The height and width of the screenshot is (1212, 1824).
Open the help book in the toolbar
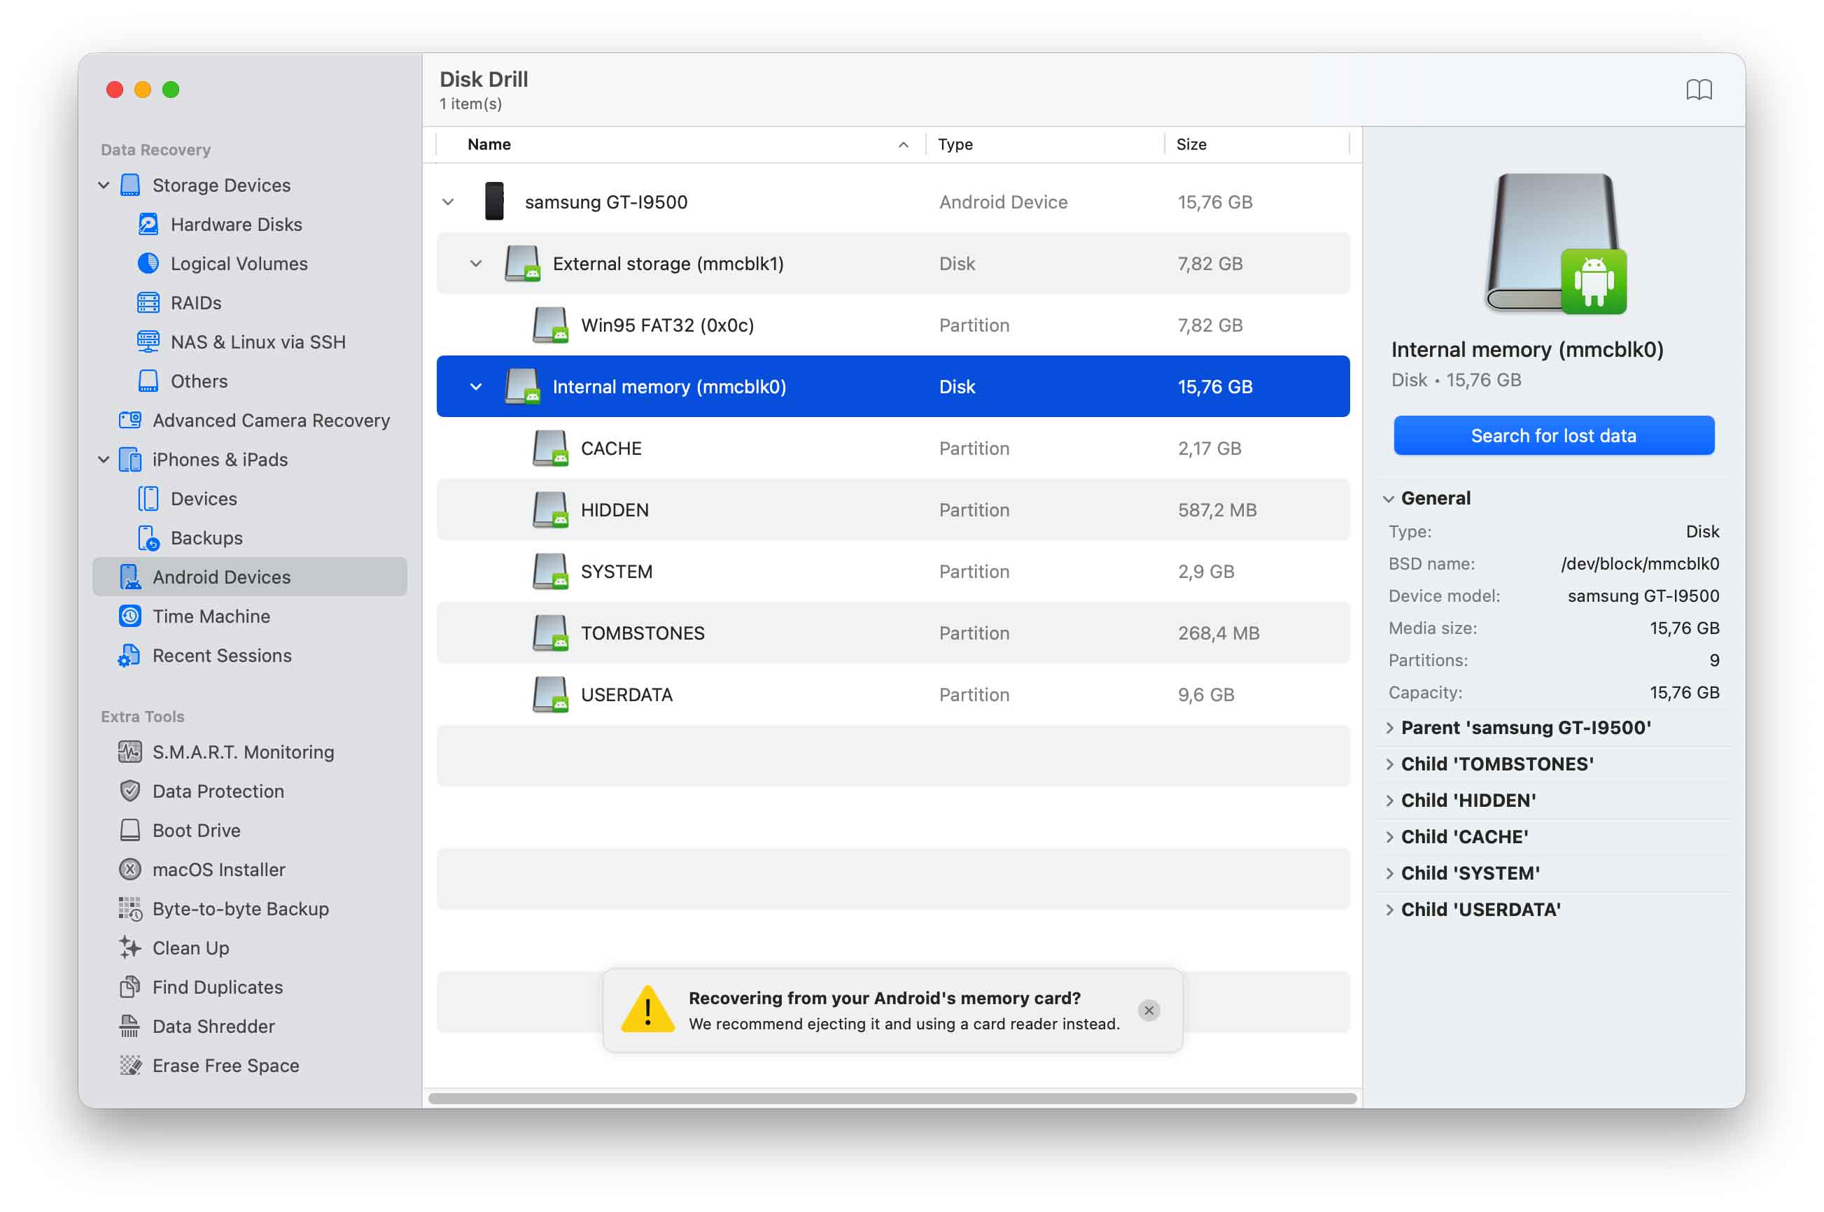(1700, 90)
